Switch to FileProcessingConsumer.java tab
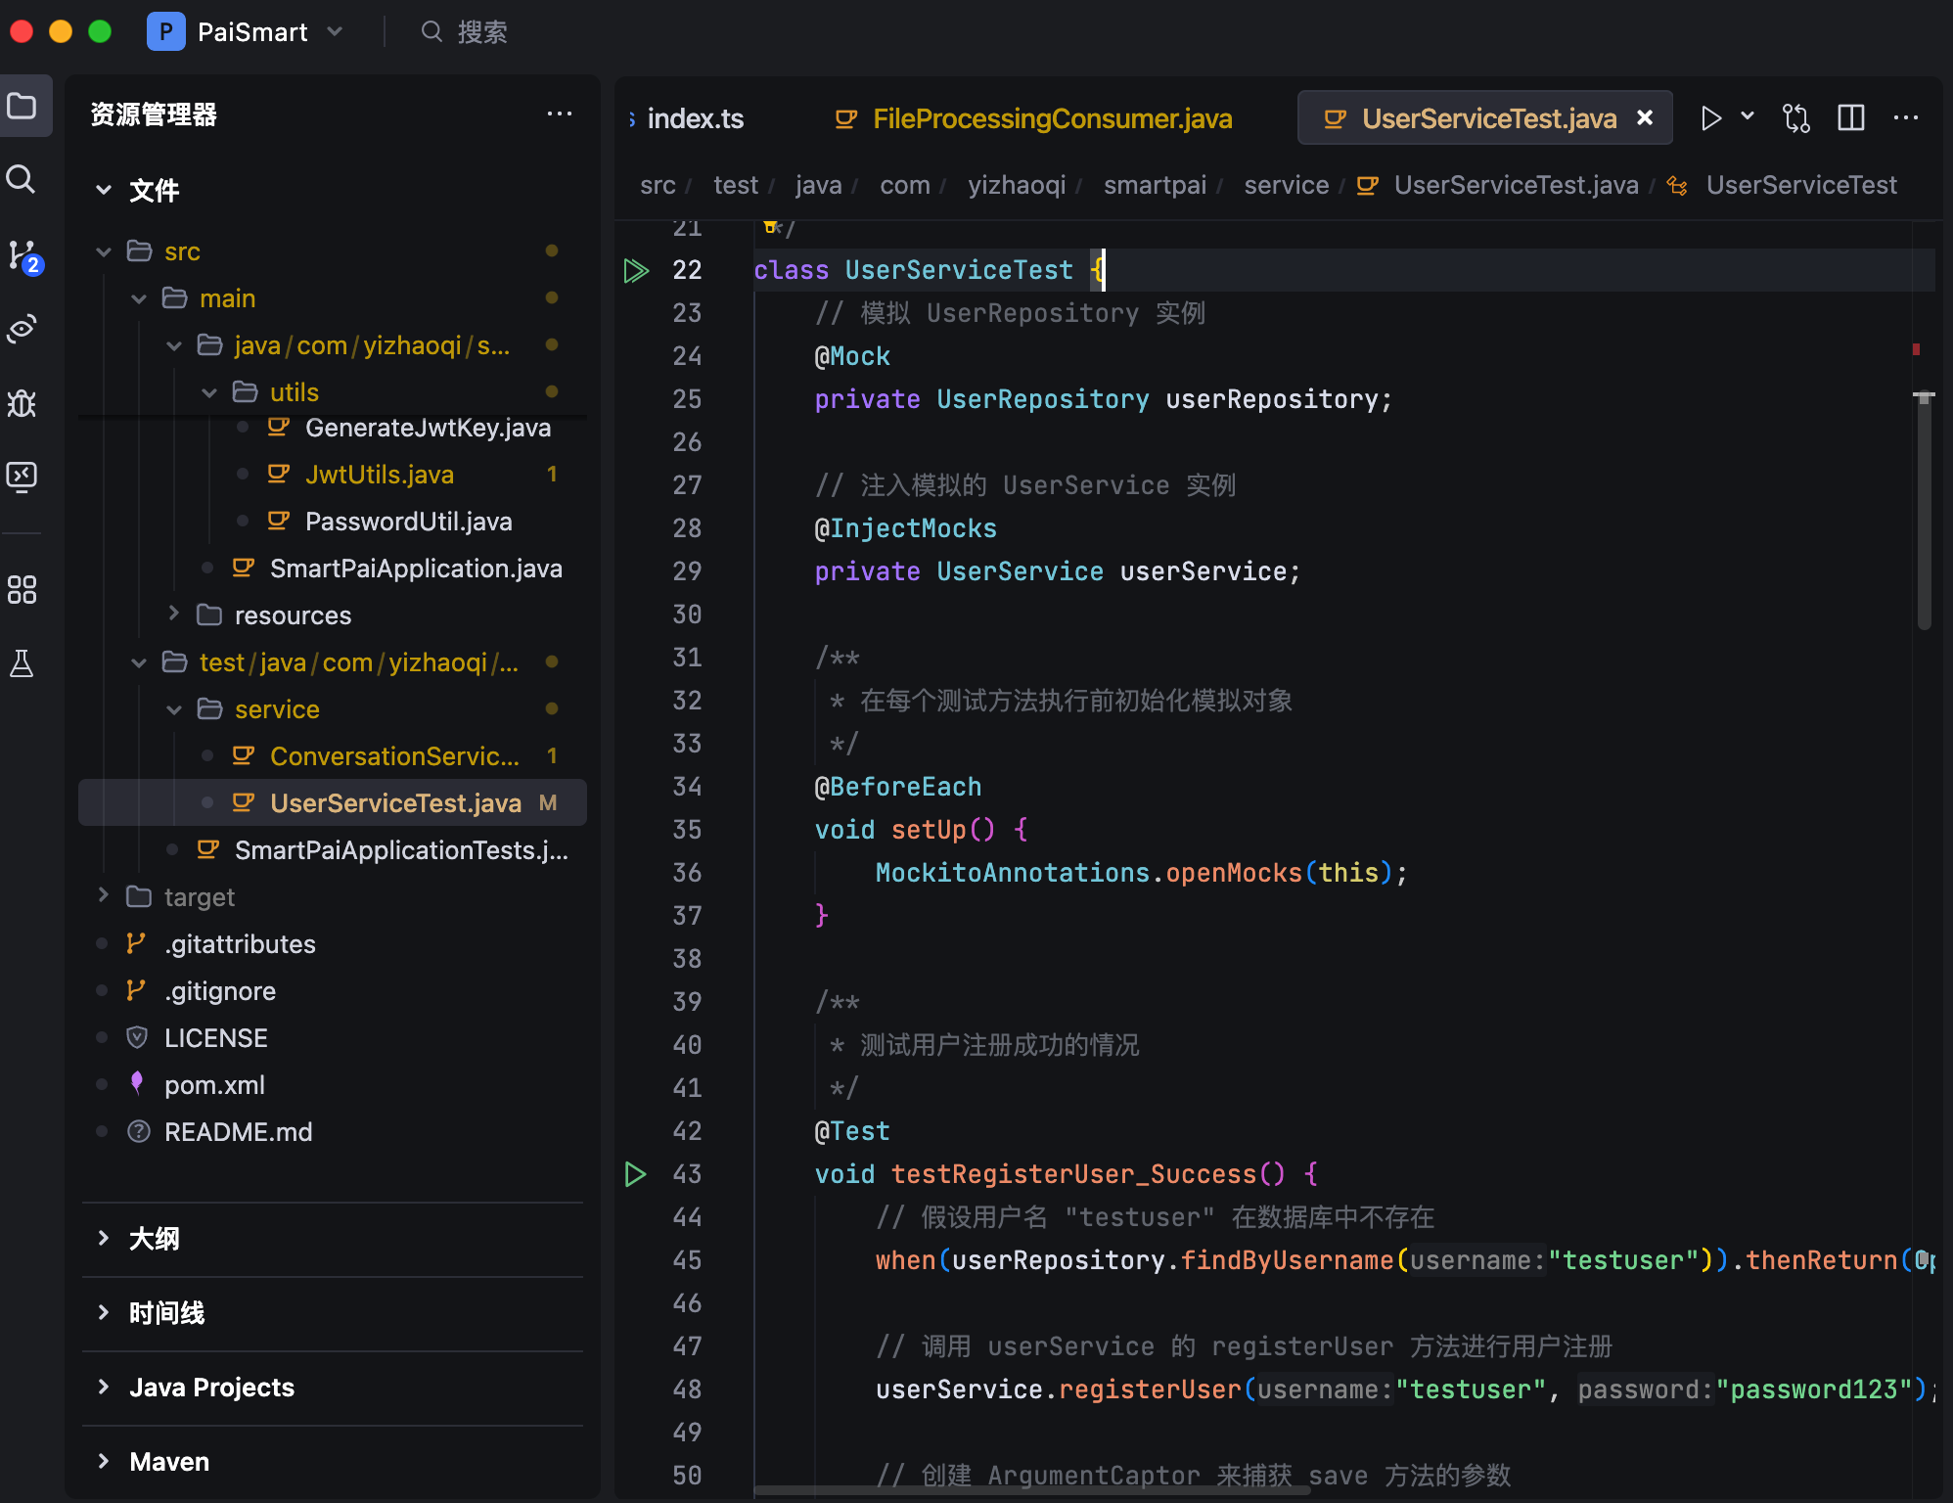The image size is (1953, 1503). tap(1052, 118)
